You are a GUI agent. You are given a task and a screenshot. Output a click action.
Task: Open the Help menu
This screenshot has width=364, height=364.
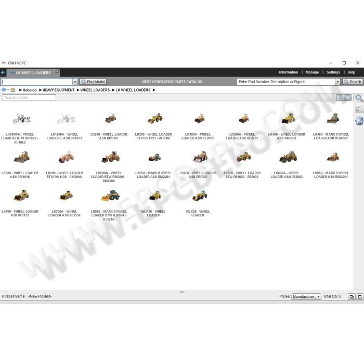pyautogui.click(x=351, y=72)
